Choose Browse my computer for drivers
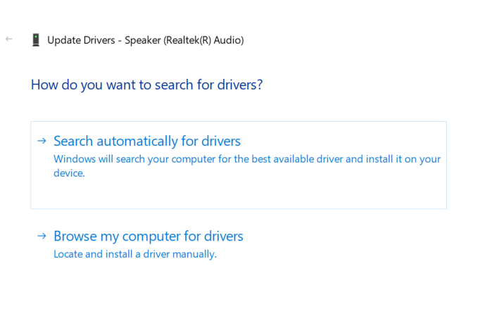 click(148, 236)
